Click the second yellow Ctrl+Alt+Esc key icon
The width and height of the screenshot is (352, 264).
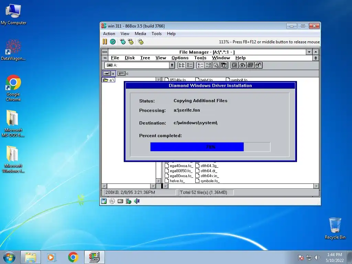pos(131,42)
